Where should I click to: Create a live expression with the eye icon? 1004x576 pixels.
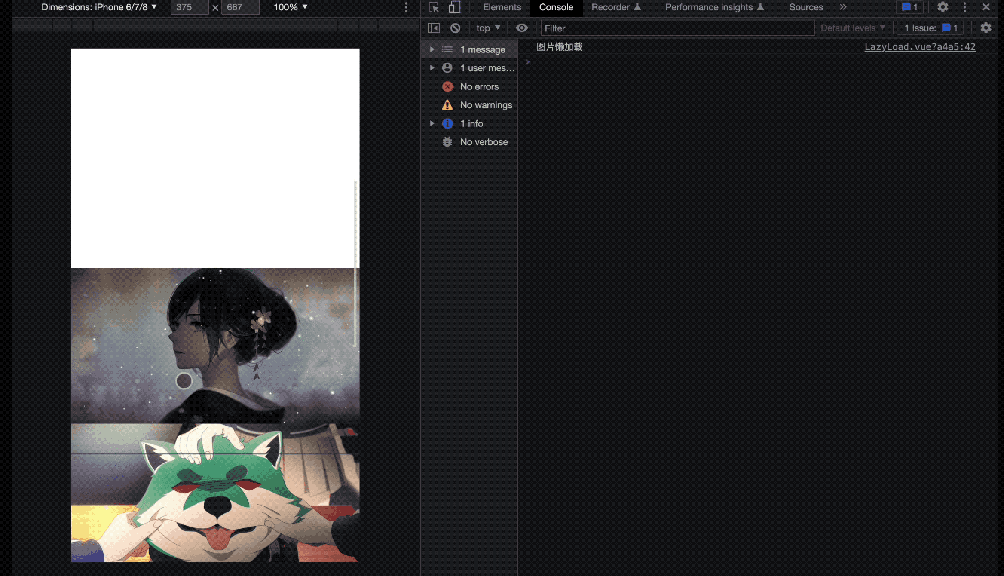522,28
